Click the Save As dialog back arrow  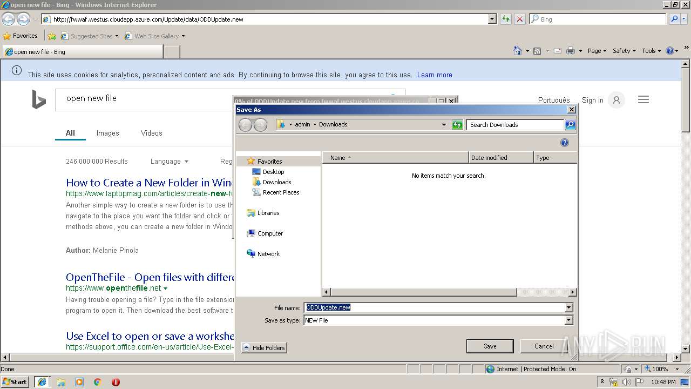click(x=245, y=125)
